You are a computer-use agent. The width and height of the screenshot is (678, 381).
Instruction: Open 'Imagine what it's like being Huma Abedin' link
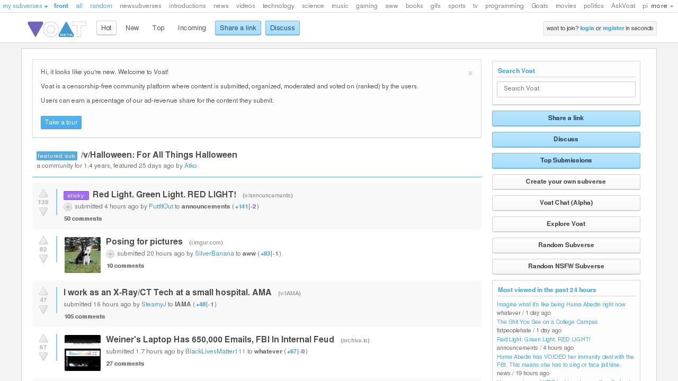click(x=561, y=305)
